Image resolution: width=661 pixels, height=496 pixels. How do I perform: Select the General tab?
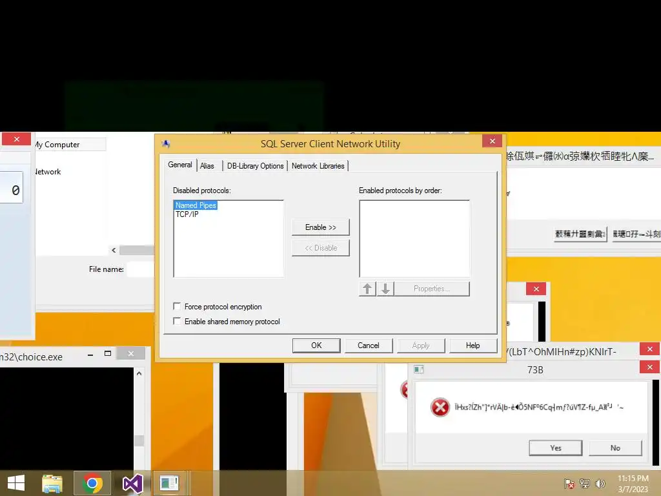pos(180,165)
